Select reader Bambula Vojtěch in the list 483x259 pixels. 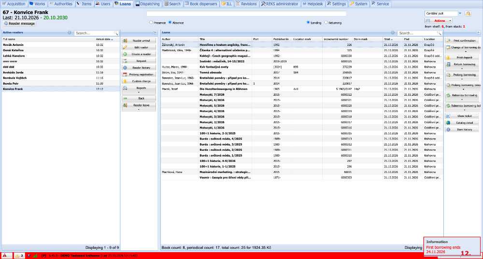(x=61, y=78)
